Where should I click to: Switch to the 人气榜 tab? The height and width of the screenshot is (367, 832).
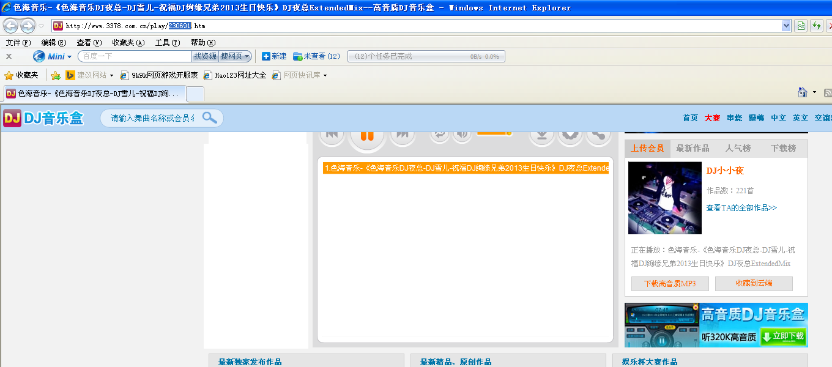click(x=738, y=148)
